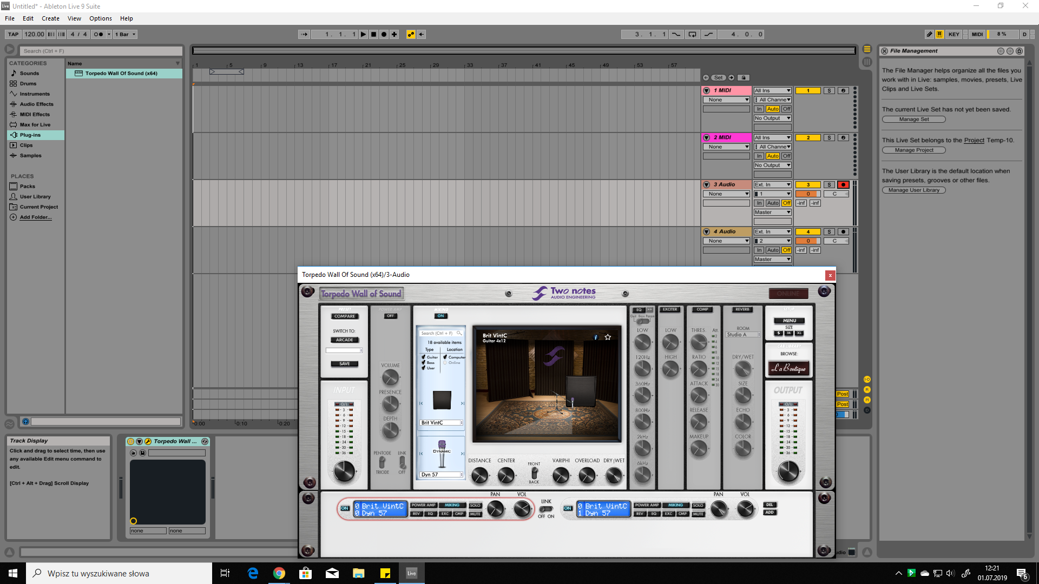Open the Create menu
1039x584 pixels.
[x=50, y=18]
